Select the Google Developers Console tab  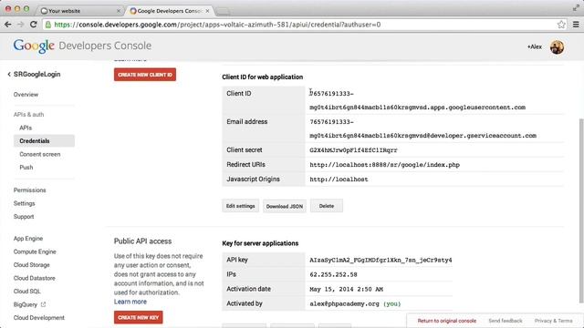pos(170,11)
